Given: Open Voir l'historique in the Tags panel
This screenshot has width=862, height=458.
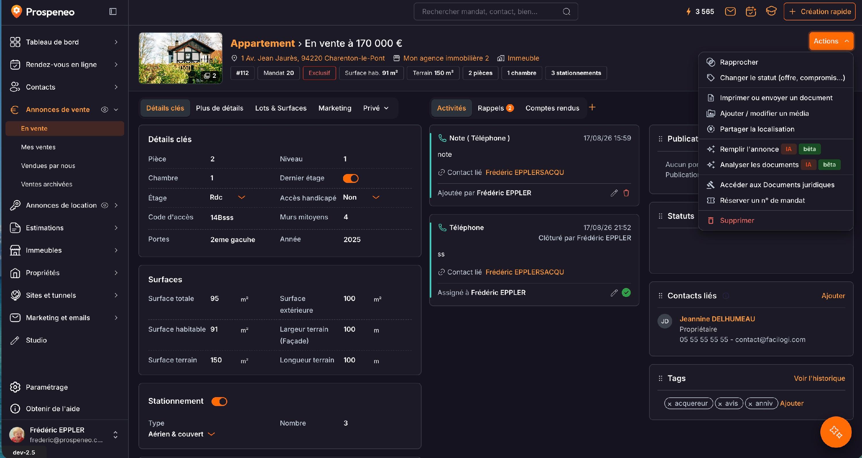Looking at the screenshot, I should pyautogui.click(x=819, y=378).
